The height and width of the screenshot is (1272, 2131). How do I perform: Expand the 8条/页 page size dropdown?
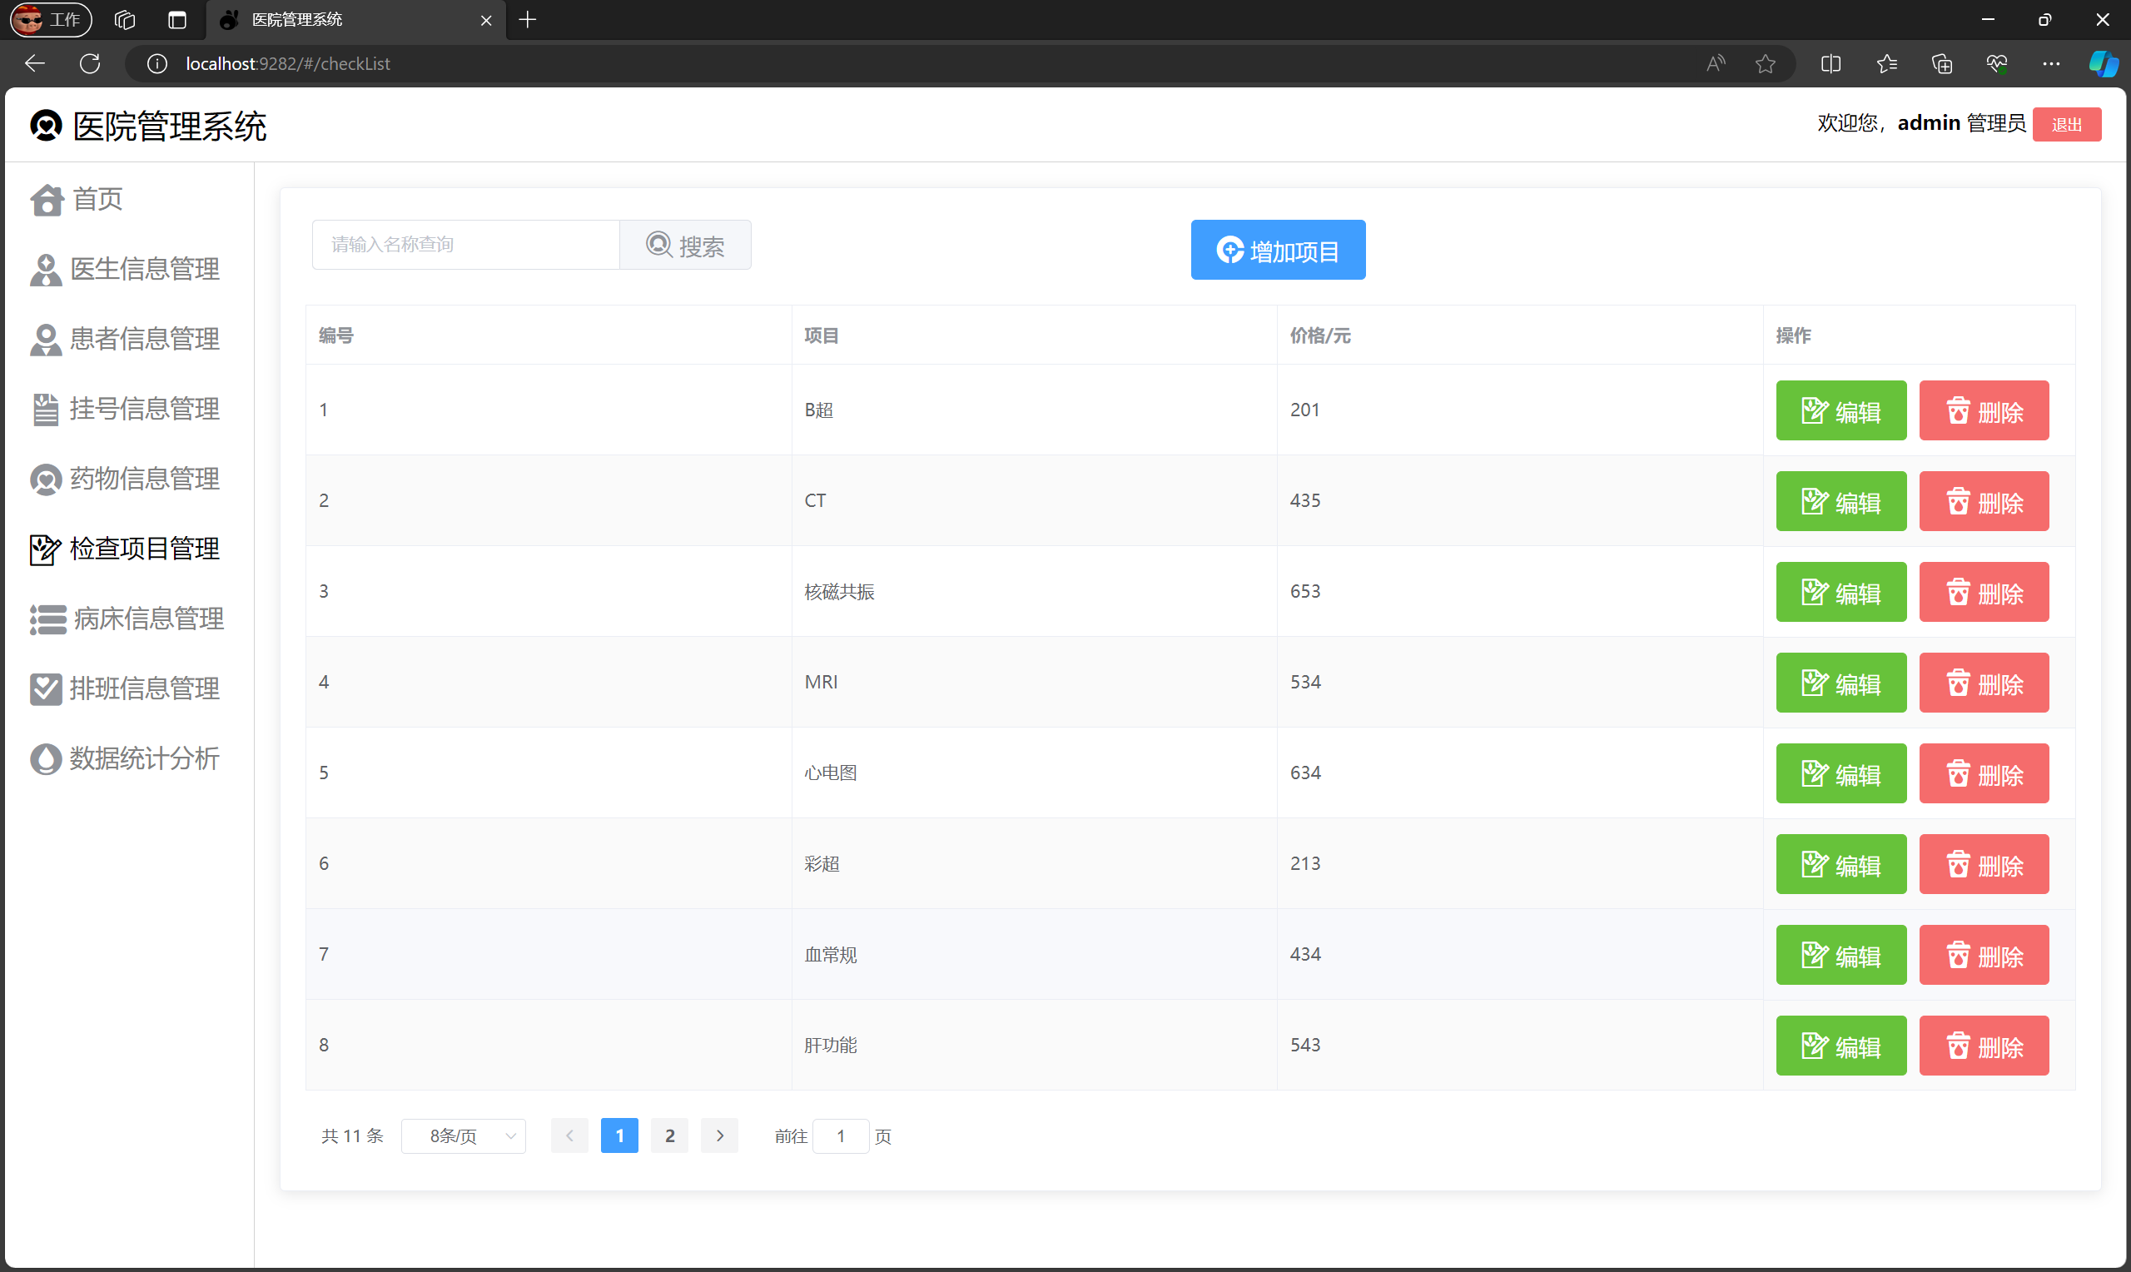click(464, 1135)
